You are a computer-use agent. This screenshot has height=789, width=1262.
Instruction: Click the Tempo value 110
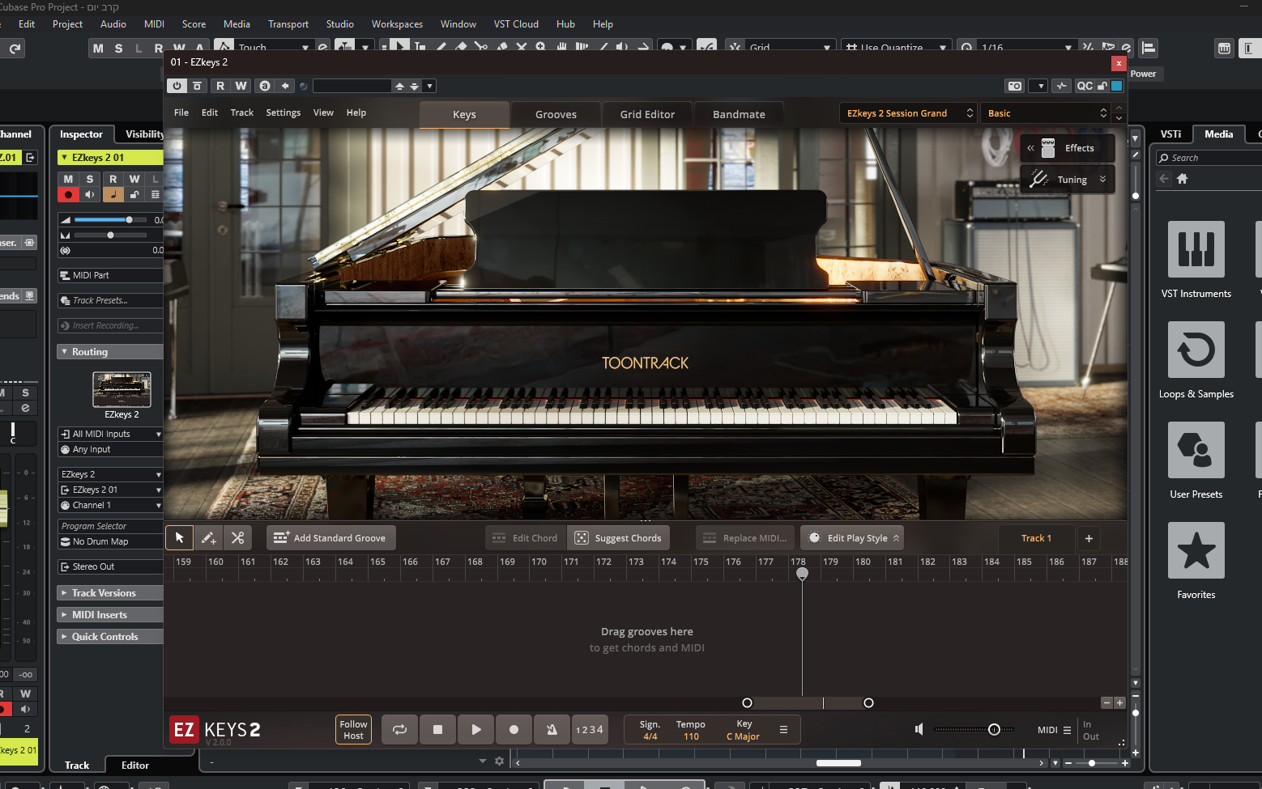pos(691,736)
